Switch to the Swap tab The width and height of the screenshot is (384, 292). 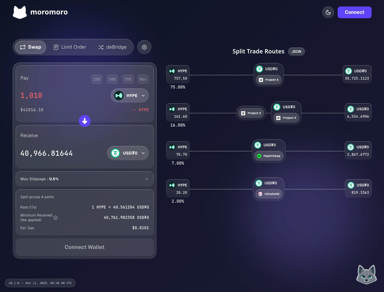tap(30, 47)
